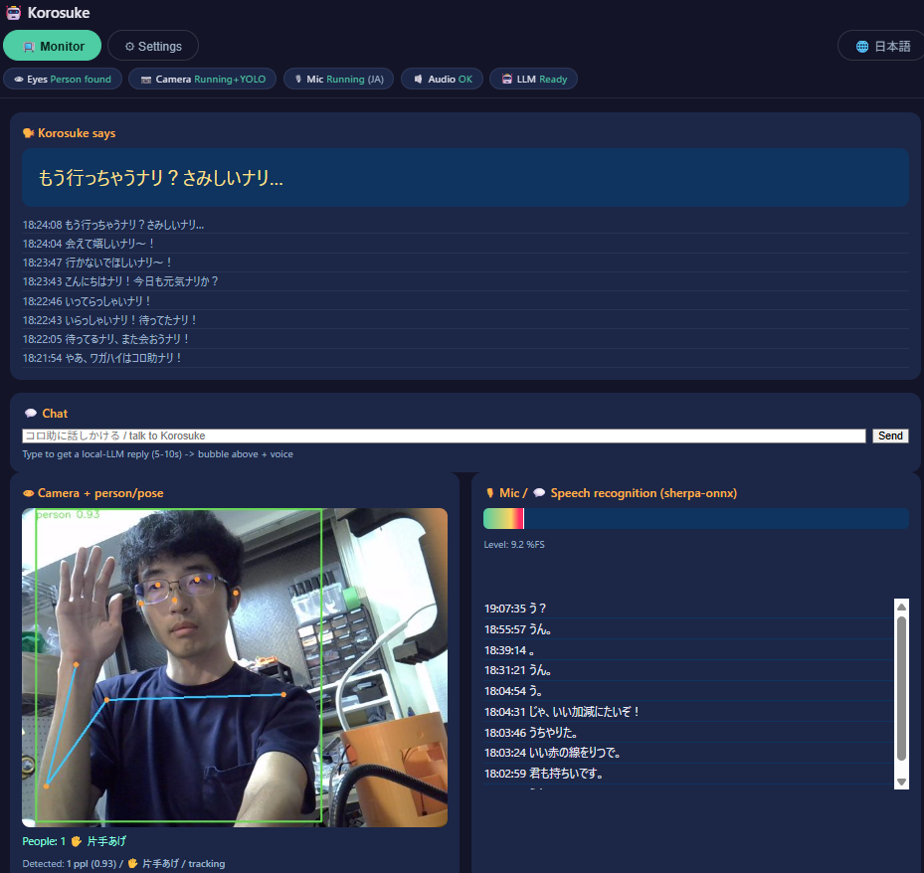Image resolution: width=924 pixels, height=873 pixels.
Task: Click the mic level meter bar
Action: click(696, 518)
